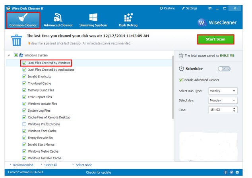The height and width of the screenshot is (178, 252).
Task: Uncheck System Log Files
Action: (24, 110)
